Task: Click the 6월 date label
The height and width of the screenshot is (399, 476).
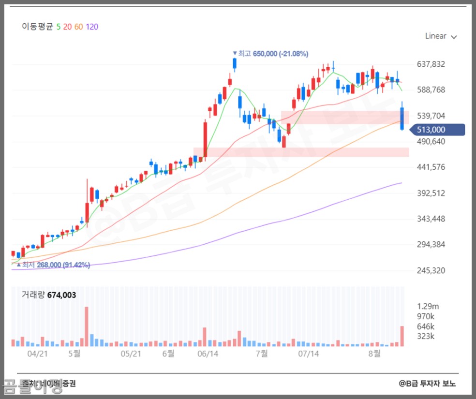Action: (168, 354)
